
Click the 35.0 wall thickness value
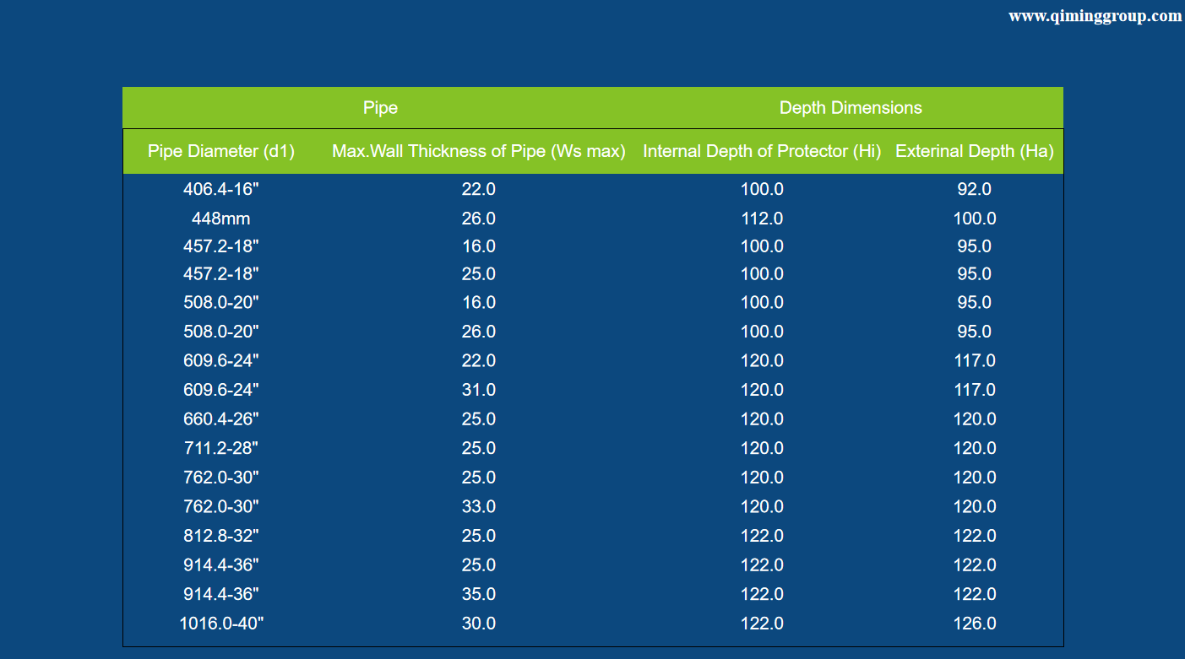478,594
